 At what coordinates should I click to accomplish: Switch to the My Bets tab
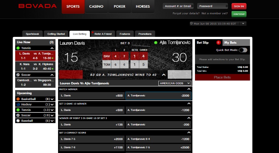[236, 43]
